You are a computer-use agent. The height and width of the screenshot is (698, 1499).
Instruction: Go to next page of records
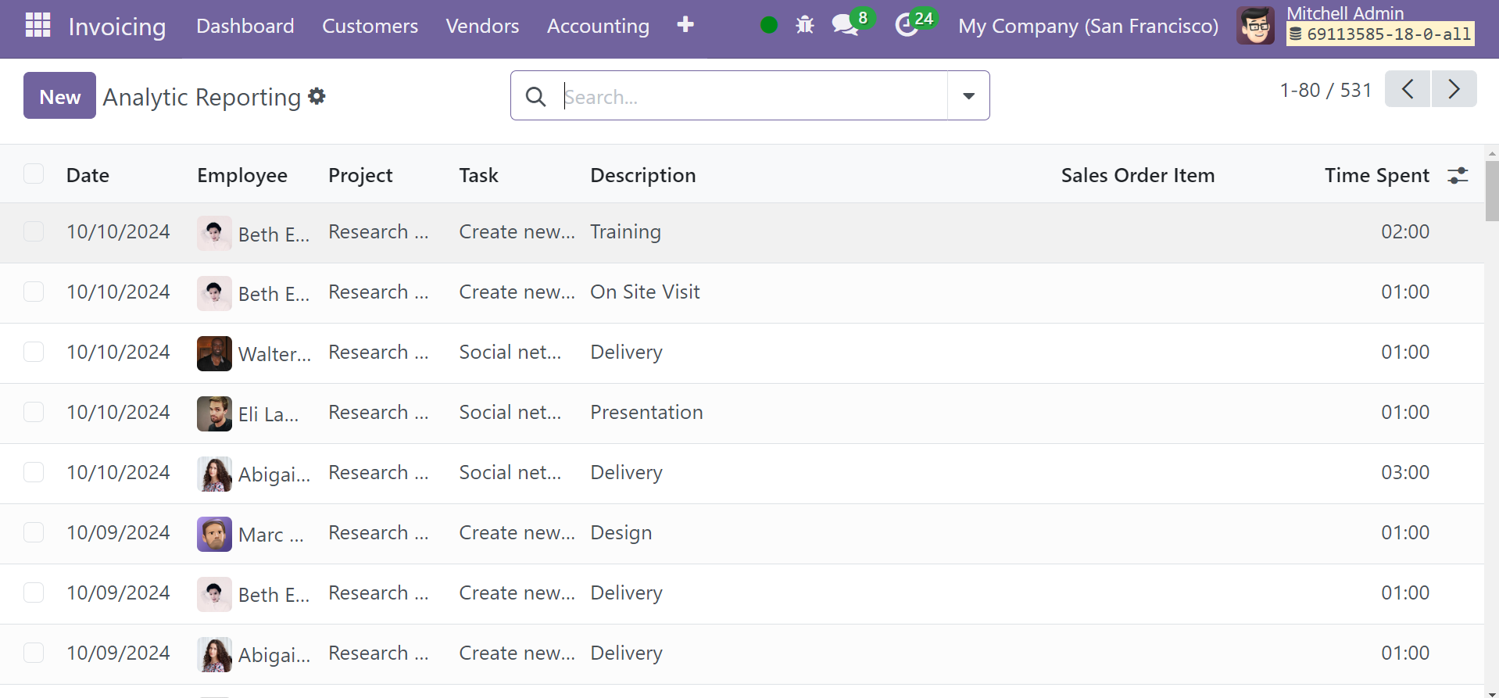point(1454,89)
